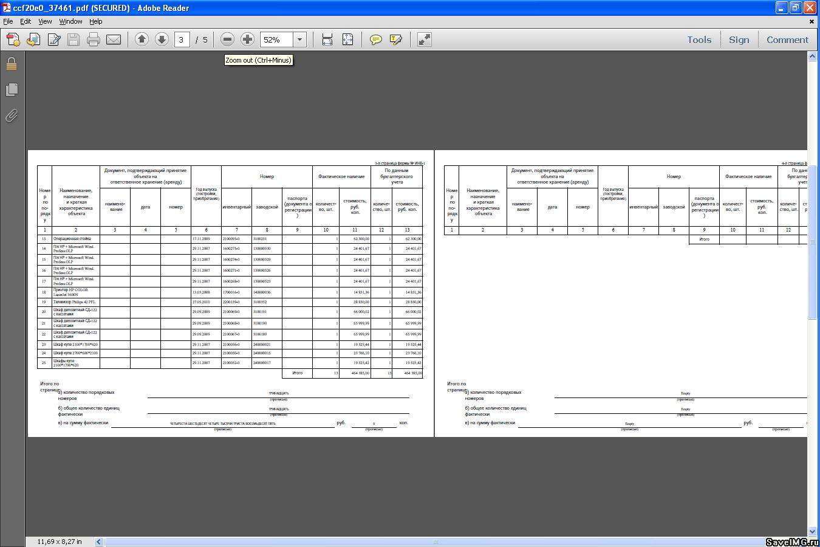The height and width of the screenshot is (547, 820).
Task: Add a sticky note comment icon
Action: [x=376, y=40]
